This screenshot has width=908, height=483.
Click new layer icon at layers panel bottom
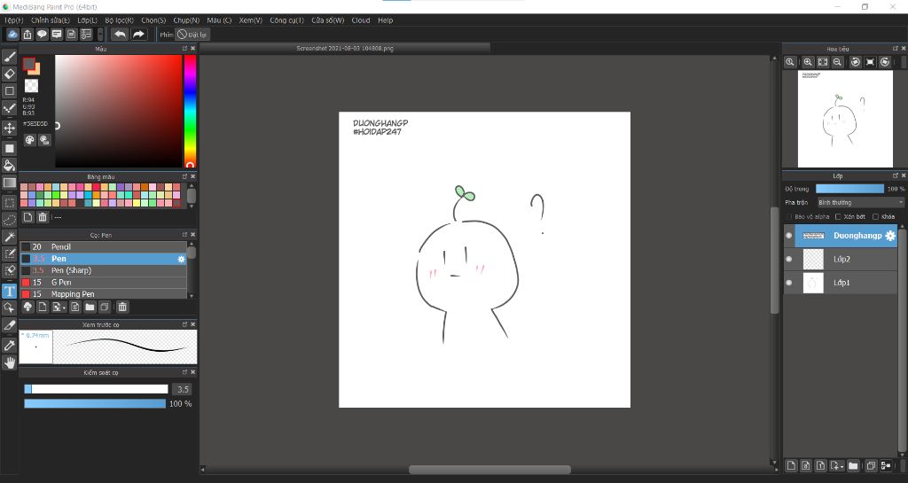791,465
